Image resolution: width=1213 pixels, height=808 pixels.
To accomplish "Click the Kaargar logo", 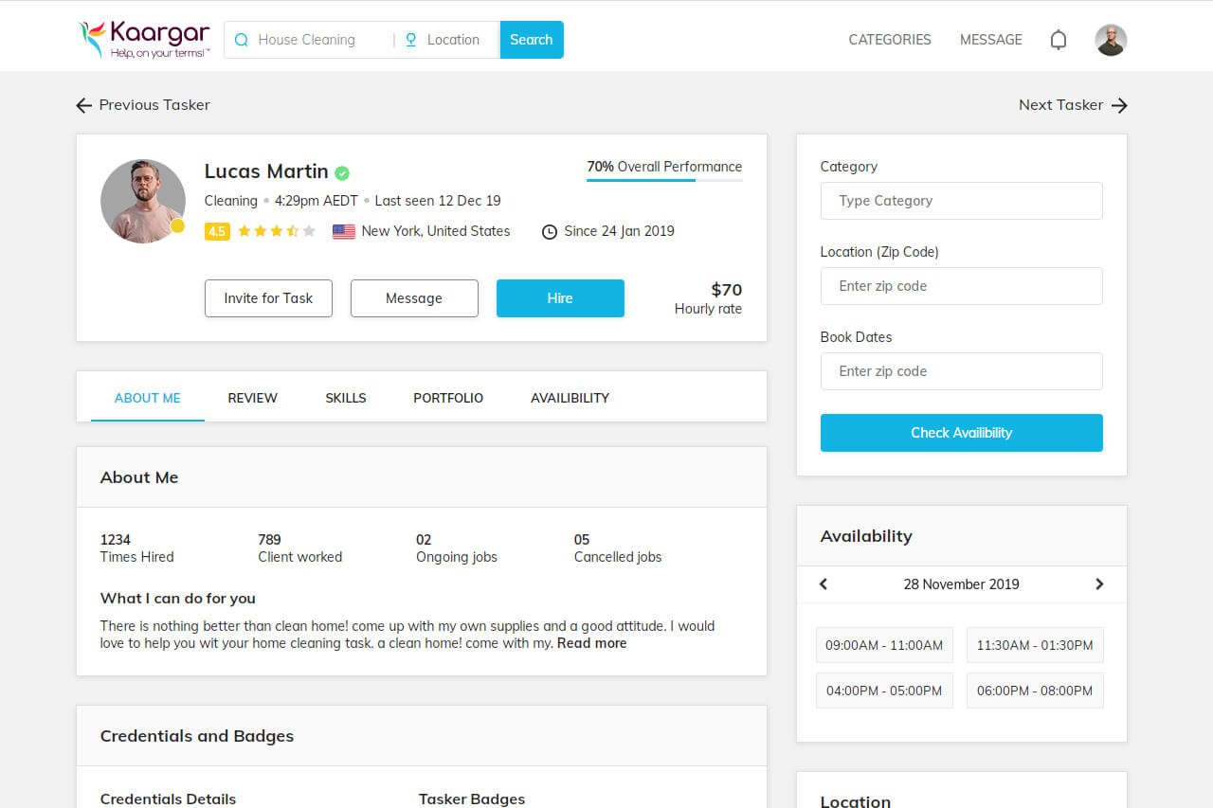I will point(144,40).
